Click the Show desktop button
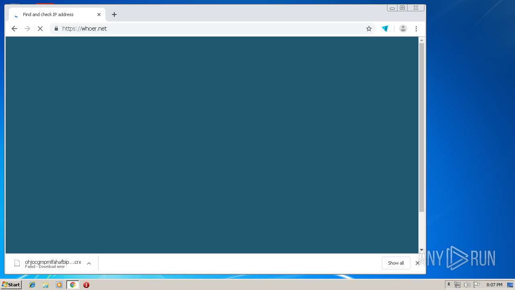The width and height of the screenshot is (515, 290). (x=510, y=285)
